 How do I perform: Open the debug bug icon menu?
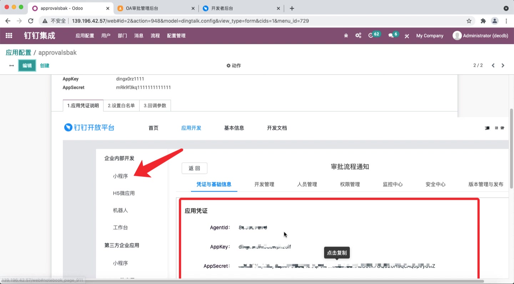pyautogui.click(x=346, y=36)
